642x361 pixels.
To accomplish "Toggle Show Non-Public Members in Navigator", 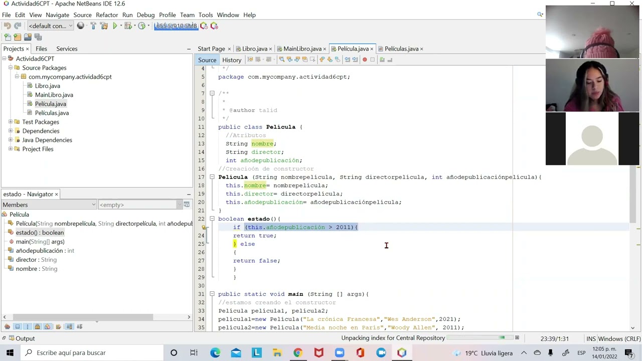I will 38,326.
